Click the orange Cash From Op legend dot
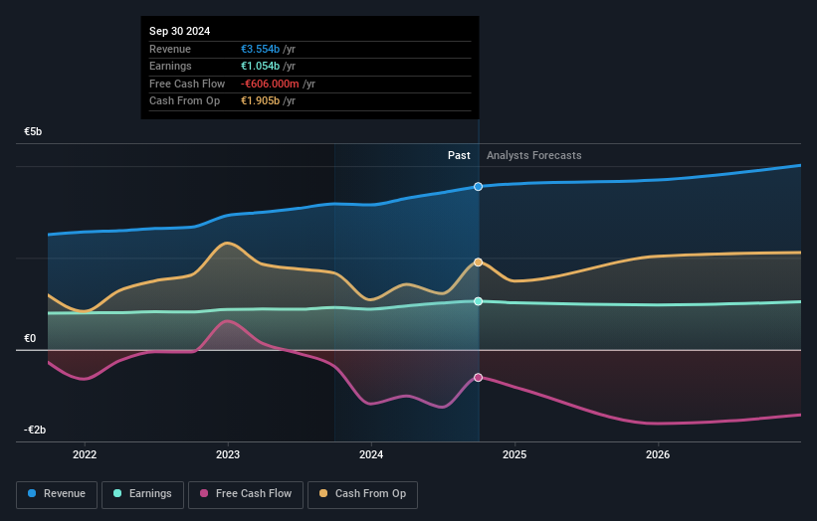Viewport: 817px width, 521px height. pos(323,493)
